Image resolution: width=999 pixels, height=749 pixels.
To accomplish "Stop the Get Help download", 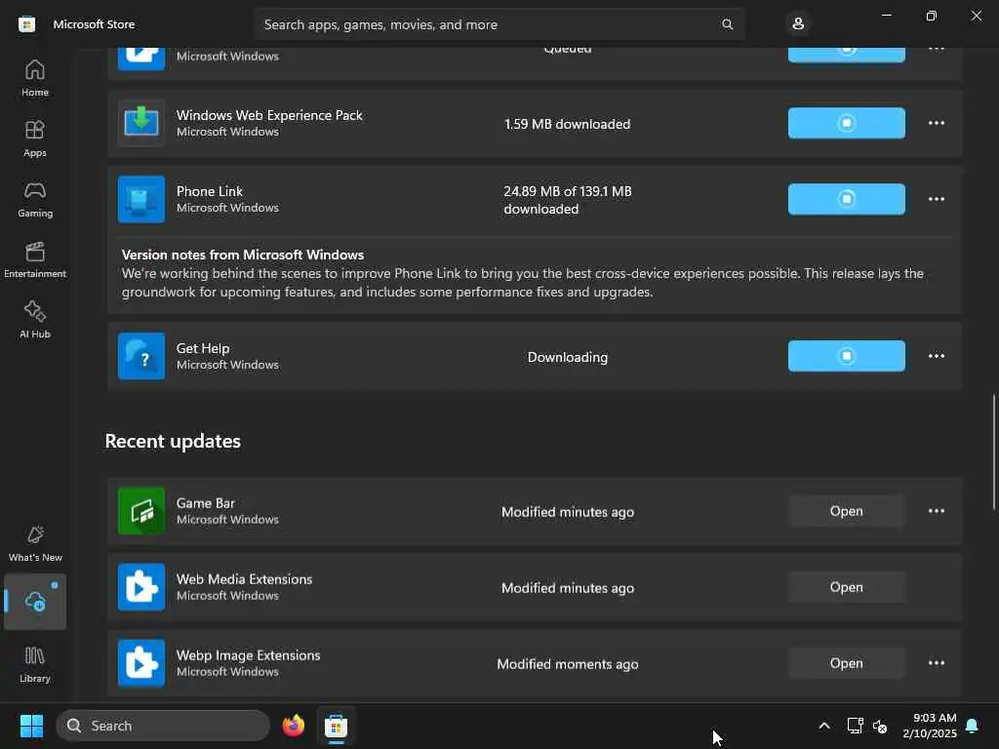I will coord(846,356).
